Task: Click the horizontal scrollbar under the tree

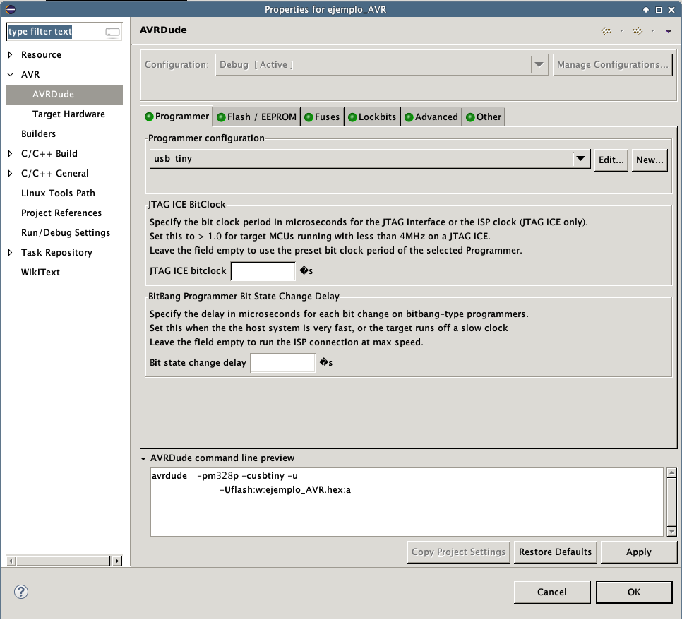Action: pyautogui.click(x=63, y=561)
